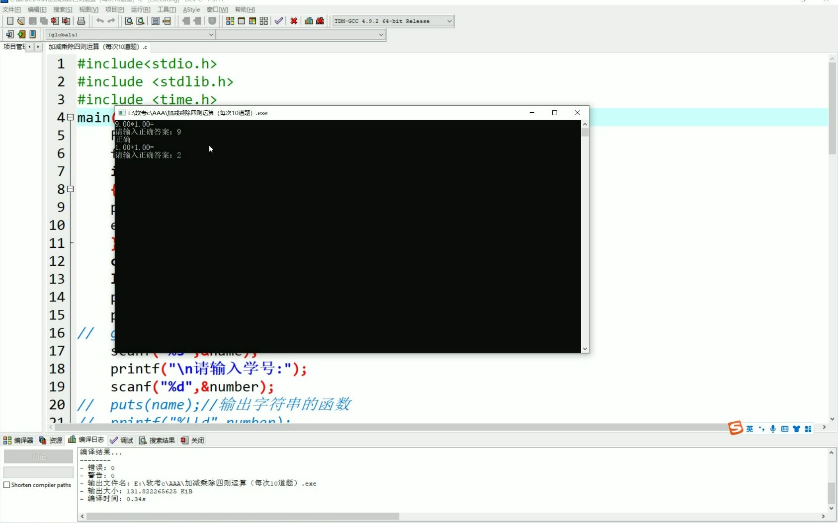The height and width of the screenshot is (523, 838).
Task: Click the Delete Profiling Information icon
Action: [x=320, y=21]
